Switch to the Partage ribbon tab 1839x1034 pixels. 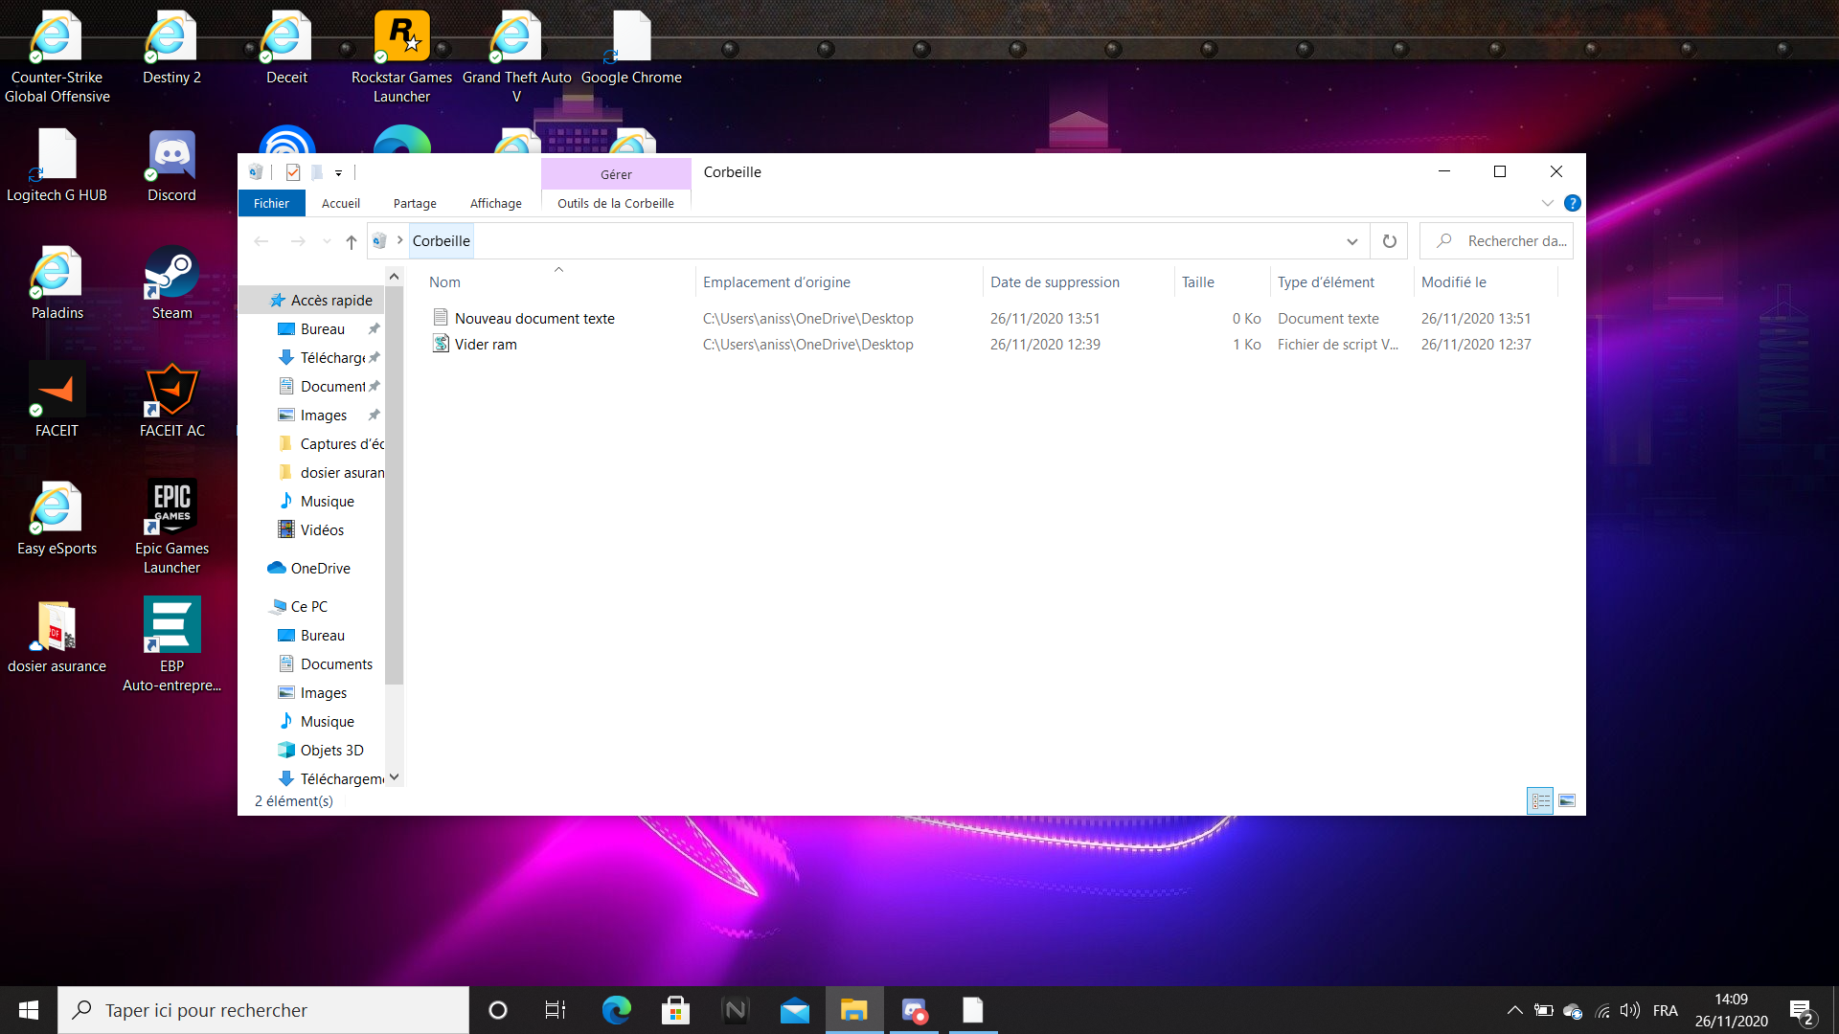[415, 203]
